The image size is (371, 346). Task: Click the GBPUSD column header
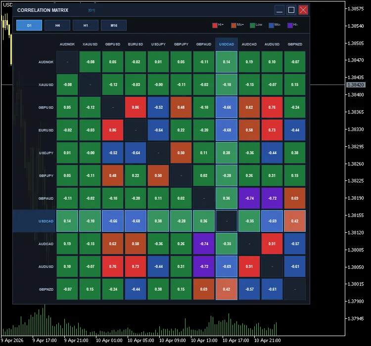(x=113, y=44)
